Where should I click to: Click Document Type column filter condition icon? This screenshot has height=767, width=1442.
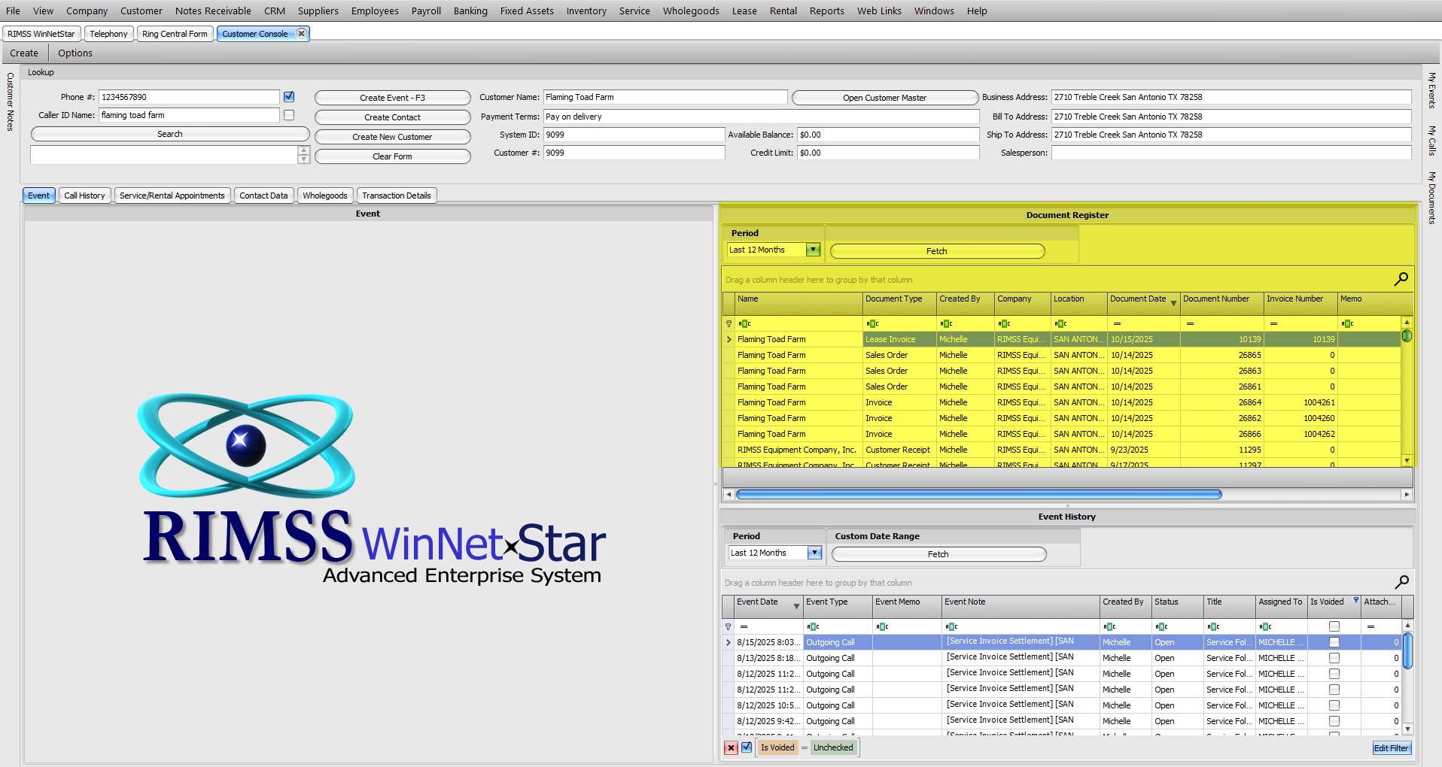click(872, 323)
